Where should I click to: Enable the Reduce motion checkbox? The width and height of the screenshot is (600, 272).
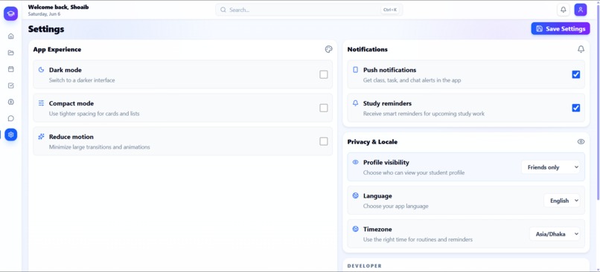click(324, 141)
